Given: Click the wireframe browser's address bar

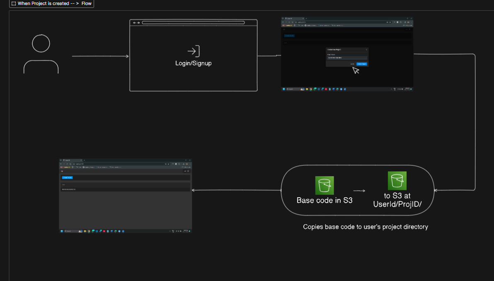Looking at the screenshot, I should point(193,23).
